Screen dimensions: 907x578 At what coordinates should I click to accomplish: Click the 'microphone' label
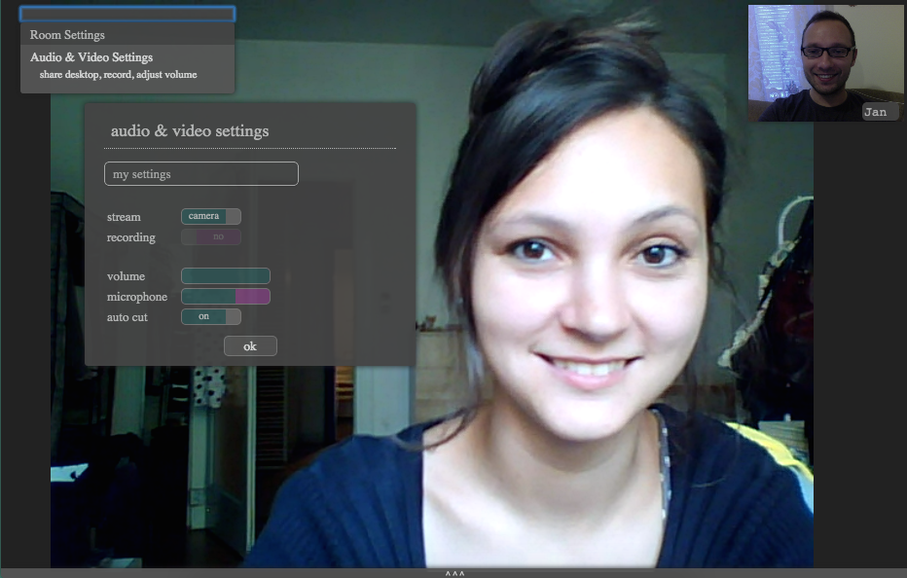point(137,297)
